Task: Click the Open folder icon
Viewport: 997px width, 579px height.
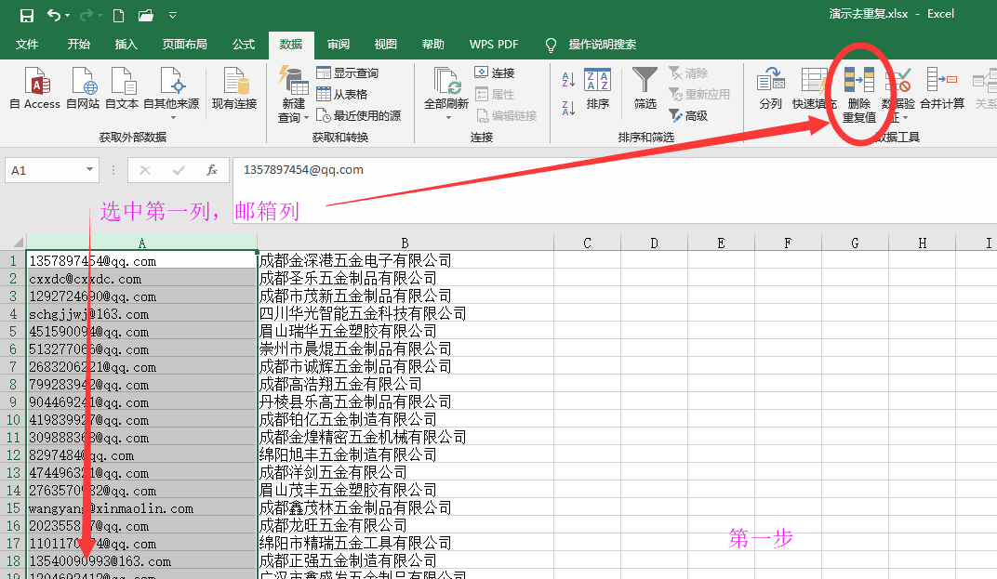Action: (x=146, y=15)
